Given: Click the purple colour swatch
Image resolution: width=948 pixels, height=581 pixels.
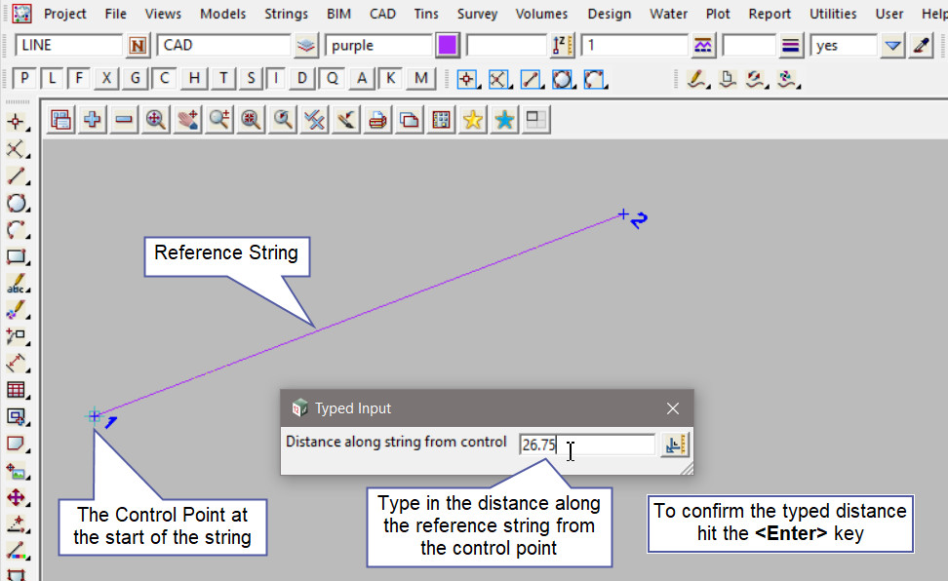Looking at the screenshot, I should [448, 46].
